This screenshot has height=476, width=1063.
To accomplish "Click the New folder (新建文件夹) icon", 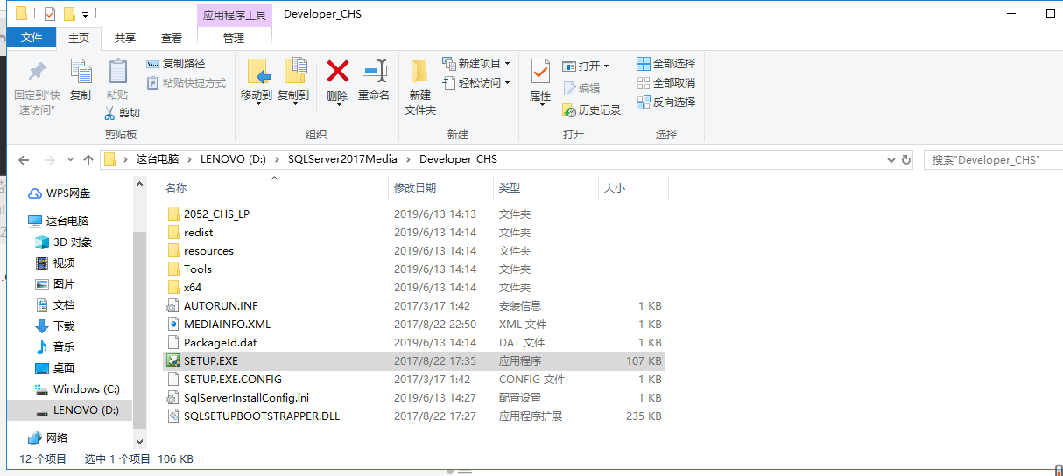I will tap(420, 72).
